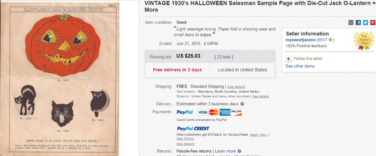Click the green feedback star icon
The width and height of the screenshot is (376, 156).
330,40
